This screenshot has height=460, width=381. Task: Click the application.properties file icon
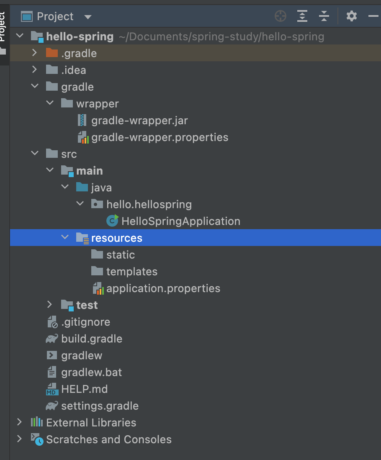pyautogui.click(x=98, y=288)
